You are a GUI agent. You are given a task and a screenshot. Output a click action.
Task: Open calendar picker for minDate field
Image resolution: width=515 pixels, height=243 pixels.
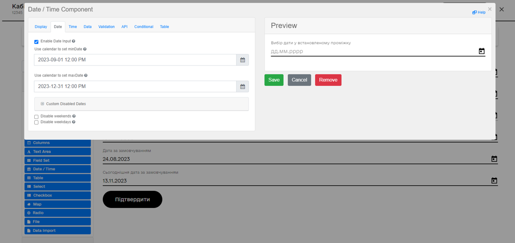click(242, 60)
